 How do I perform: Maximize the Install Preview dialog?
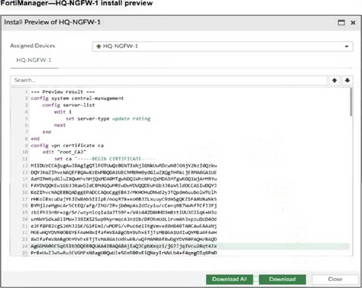click(x=341, y=23)
